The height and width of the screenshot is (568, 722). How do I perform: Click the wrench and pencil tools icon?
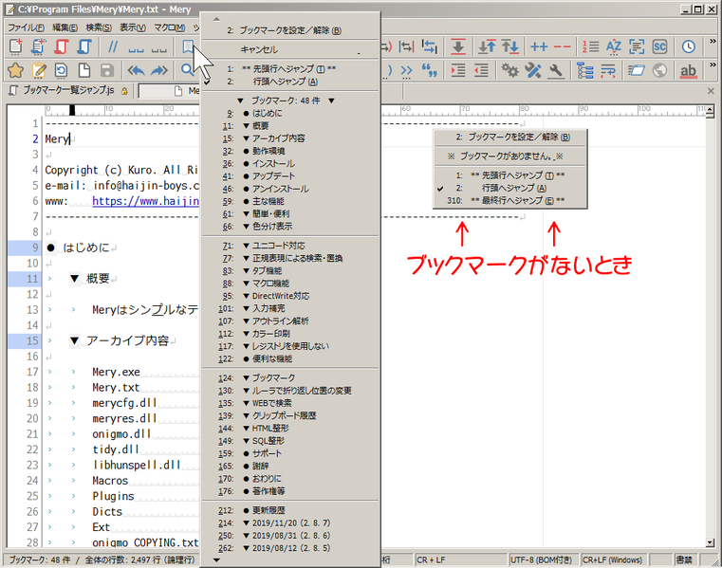pyautogui.click(x=533, y=70)
